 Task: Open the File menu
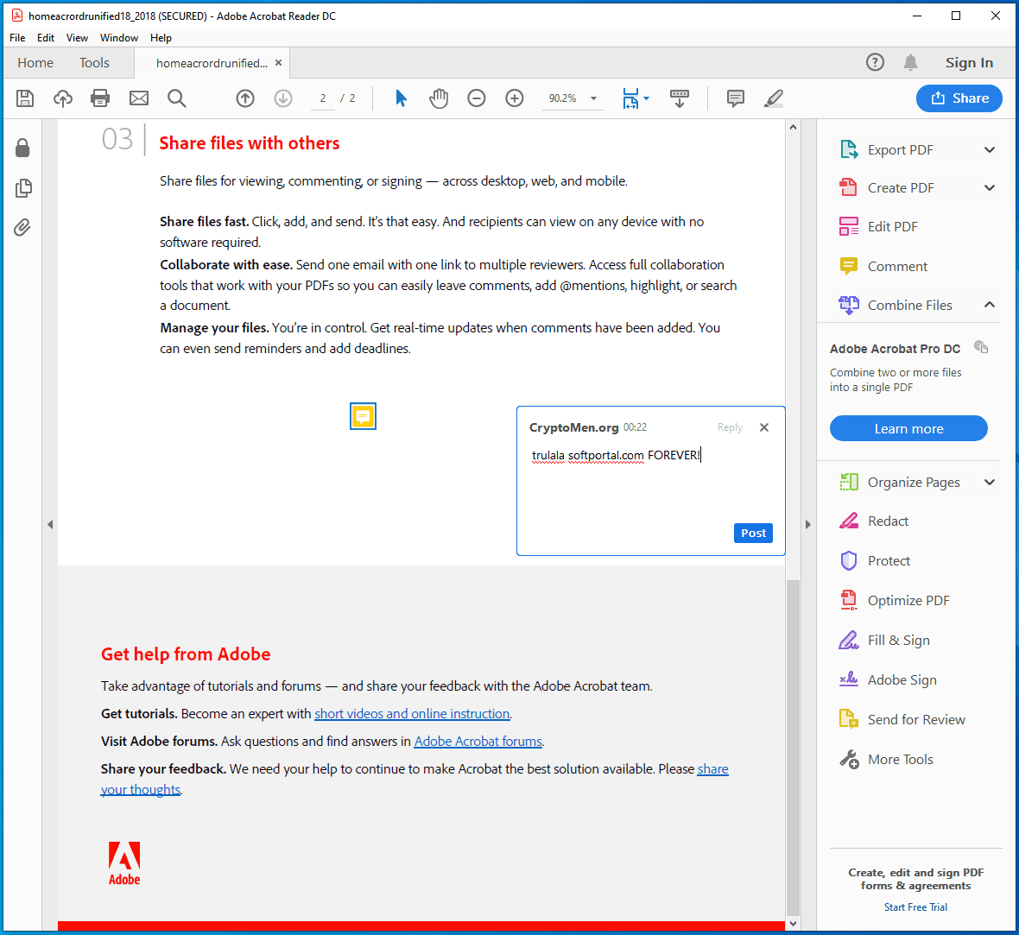point(17,38)
